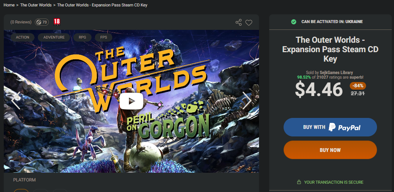Select the RPG genre tag
Viewport: 394px width, 192px height.
pyautogui.click(x=82, y=37)
